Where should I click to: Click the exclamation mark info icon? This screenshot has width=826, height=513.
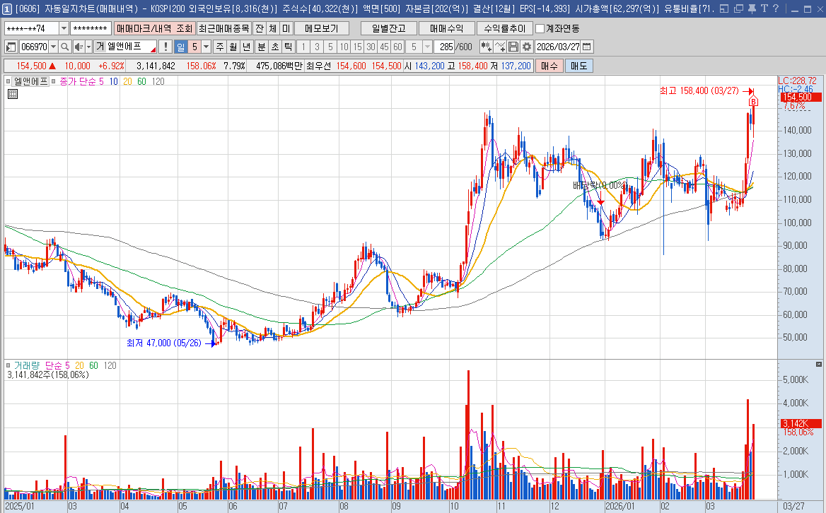coord(165,47)
